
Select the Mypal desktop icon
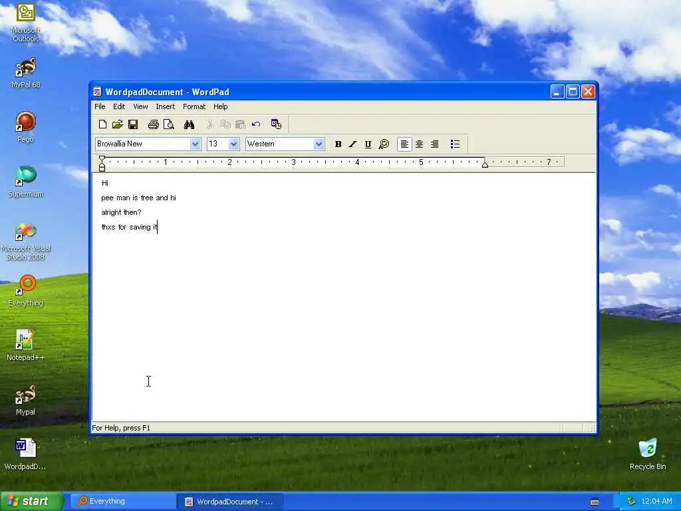(26, 400)
